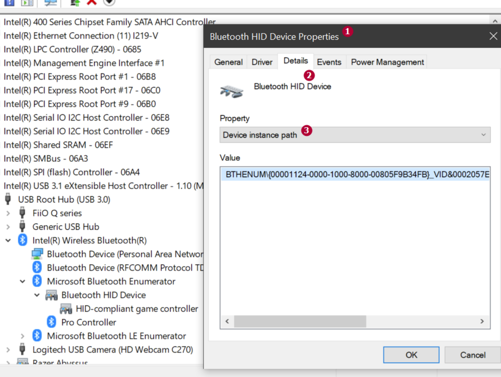501x377 pixels.
Task: Switch to the Driver tab
Action: click(262, 62)
